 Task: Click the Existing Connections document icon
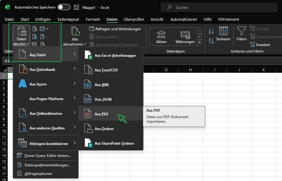42,44
